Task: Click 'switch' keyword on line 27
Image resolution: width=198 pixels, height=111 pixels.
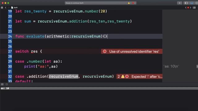Action: tap(22, 51)
